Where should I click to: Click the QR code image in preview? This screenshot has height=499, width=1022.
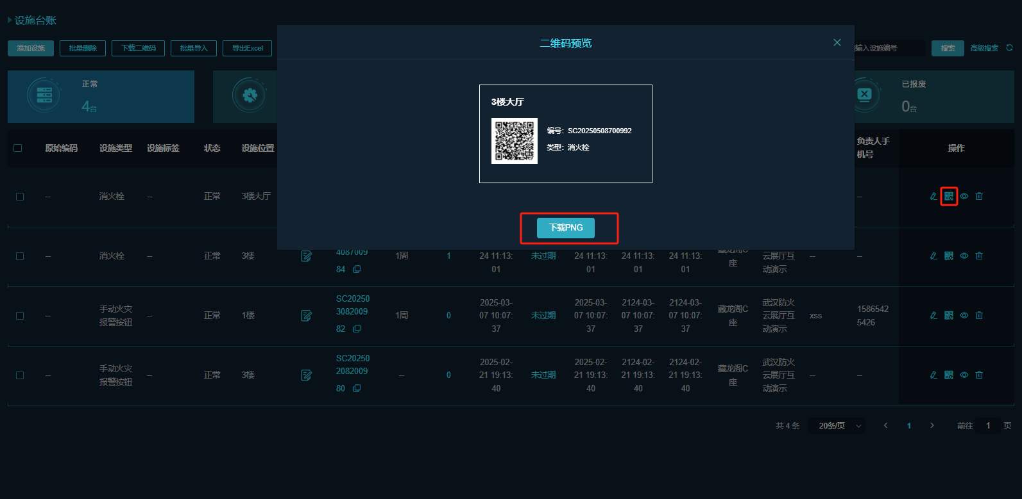(x=515, y=141)
